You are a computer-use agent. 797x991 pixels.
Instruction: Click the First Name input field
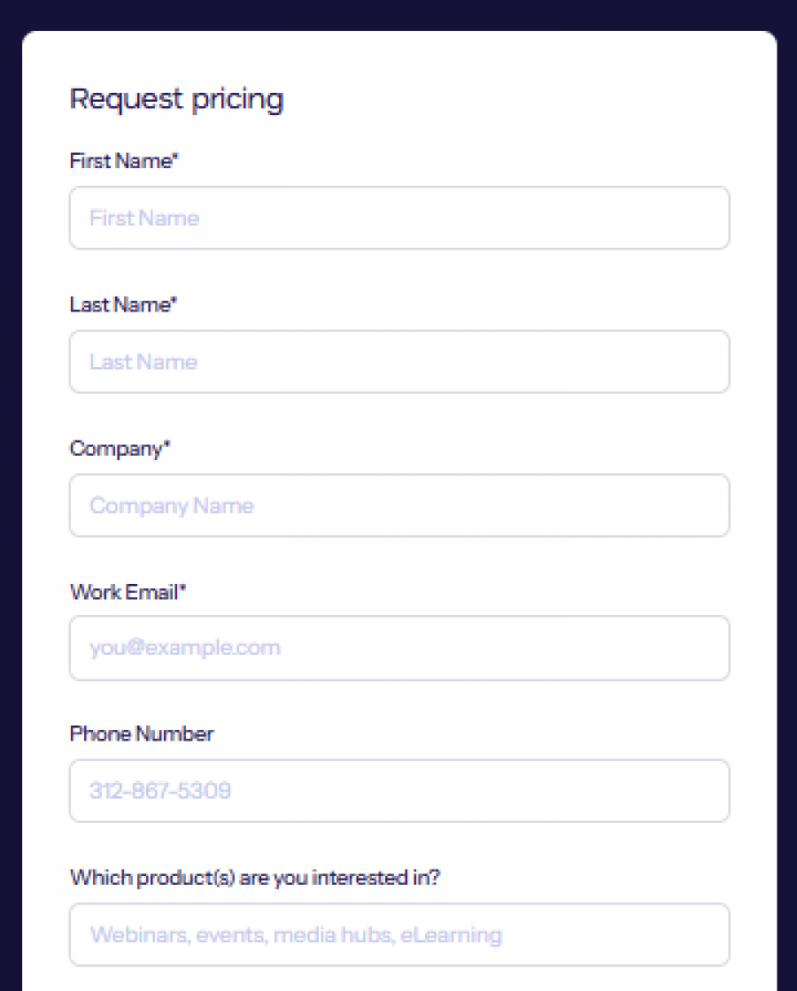[x=398, y=218]
